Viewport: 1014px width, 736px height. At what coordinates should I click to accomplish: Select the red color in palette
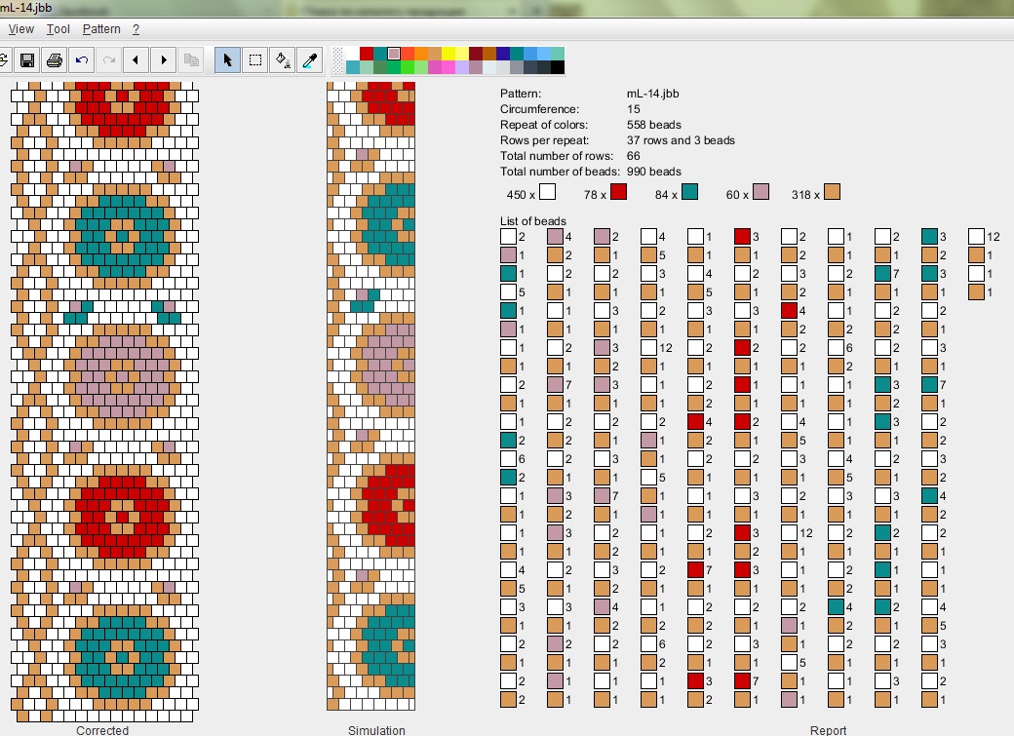tap(367, 54)
